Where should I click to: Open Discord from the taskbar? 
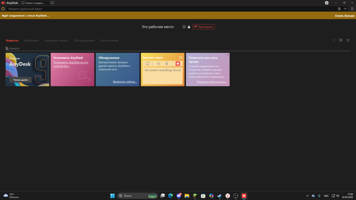coord(179,196)
